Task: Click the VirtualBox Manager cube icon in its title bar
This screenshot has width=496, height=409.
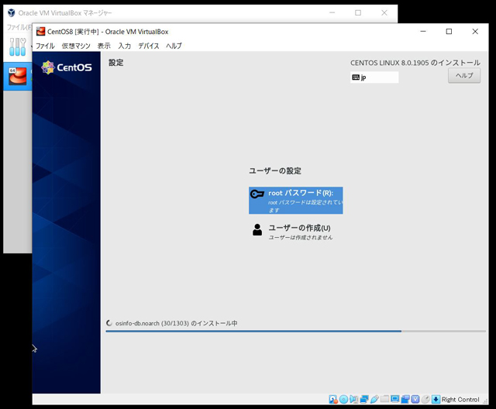Action: [12, 12]
